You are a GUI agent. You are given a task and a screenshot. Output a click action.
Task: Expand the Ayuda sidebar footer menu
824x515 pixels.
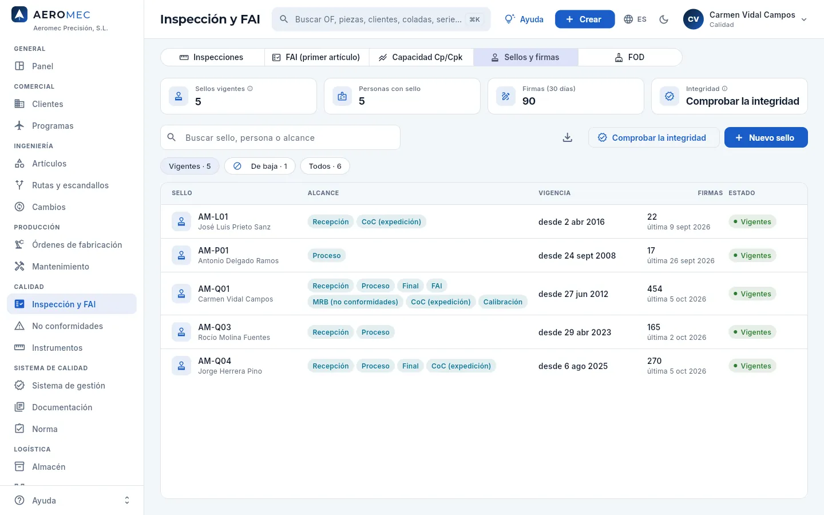[x=72, y=501]
